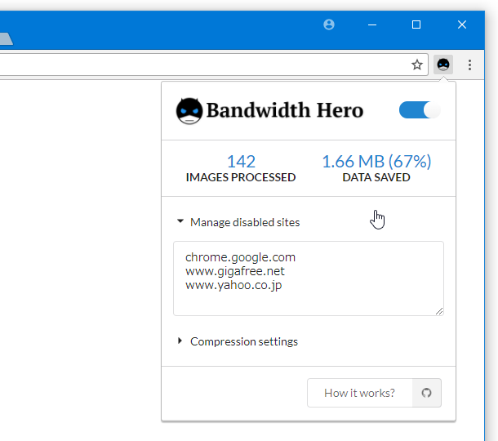The width and height of the screenshot is (498, 441).
Task: Close the Chrome window
Action: point(462,24)
